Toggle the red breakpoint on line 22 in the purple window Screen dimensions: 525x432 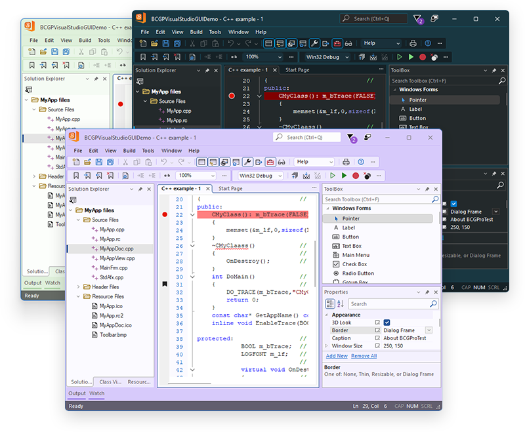pyautogui.click(x=165, y=214)
